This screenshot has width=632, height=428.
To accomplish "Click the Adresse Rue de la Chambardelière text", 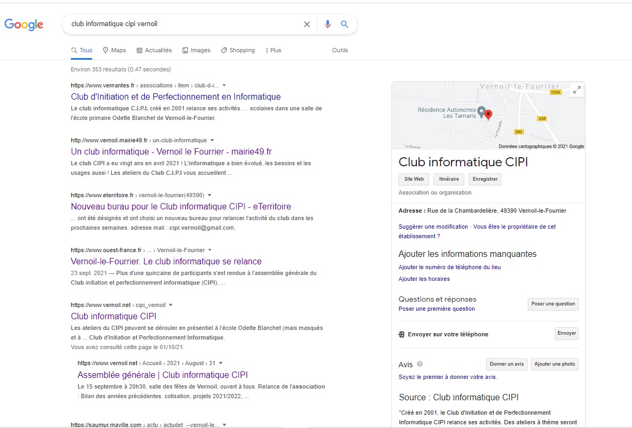I will point(482,211).
